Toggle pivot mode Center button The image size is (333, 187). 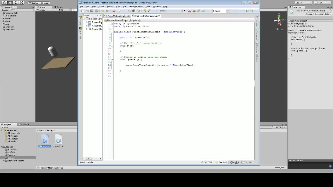[x=33, y=3]
